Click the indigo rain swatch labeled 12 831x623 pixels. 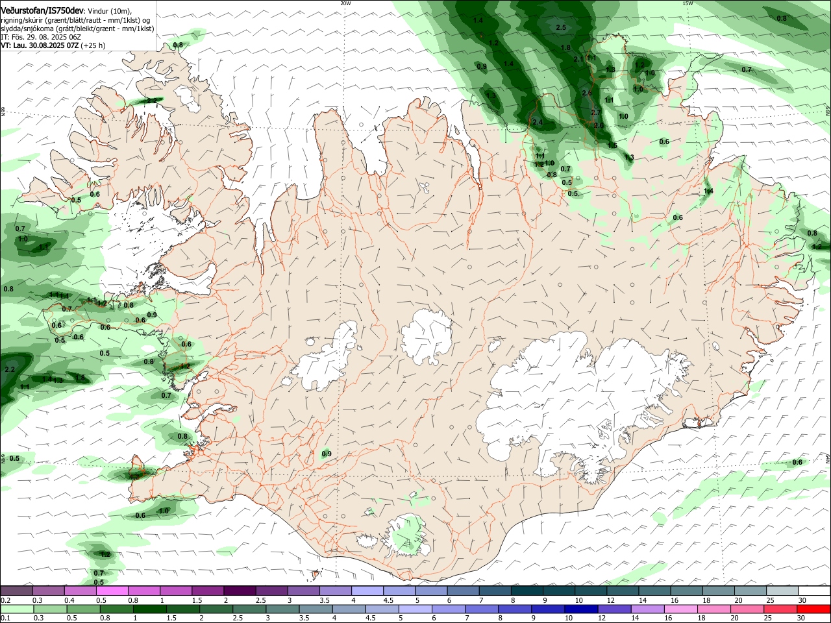[614, 609]
